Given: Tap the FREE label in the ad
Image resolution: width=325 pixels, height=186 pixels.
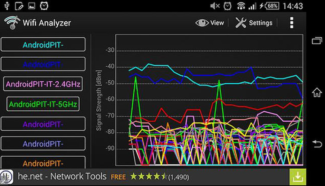Looking at the screenshot, I should point(118,177).
